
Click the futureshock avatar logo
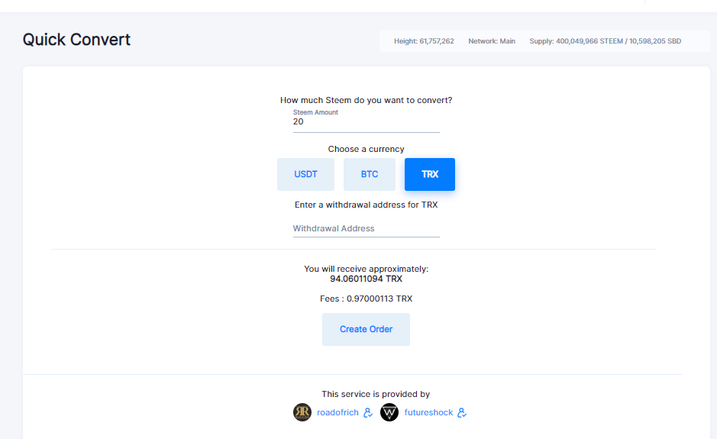[x=389, y=412]
